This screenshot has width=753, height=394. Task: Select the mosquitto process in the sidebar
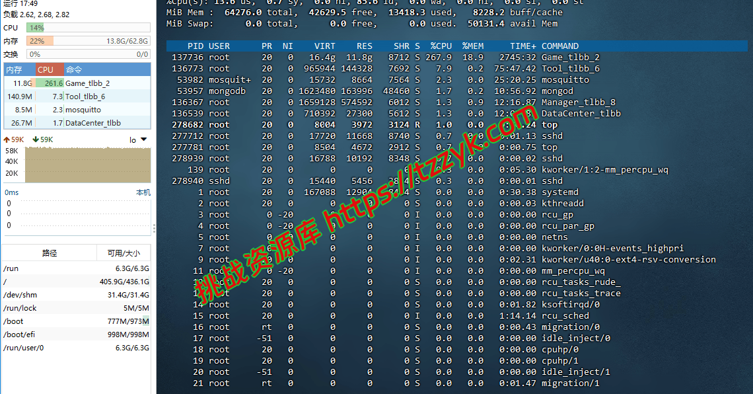(x=83, y=110)
